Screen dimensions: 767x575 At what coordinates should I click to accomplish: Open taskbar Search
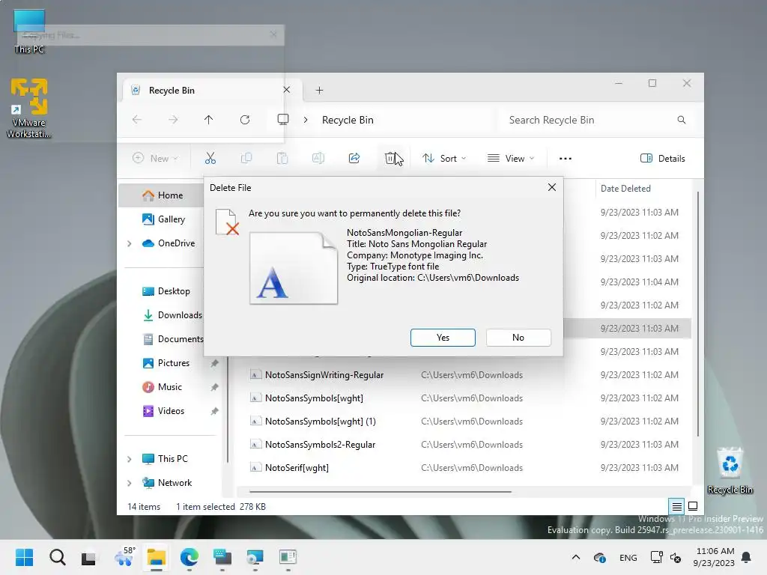click(57, 557)
